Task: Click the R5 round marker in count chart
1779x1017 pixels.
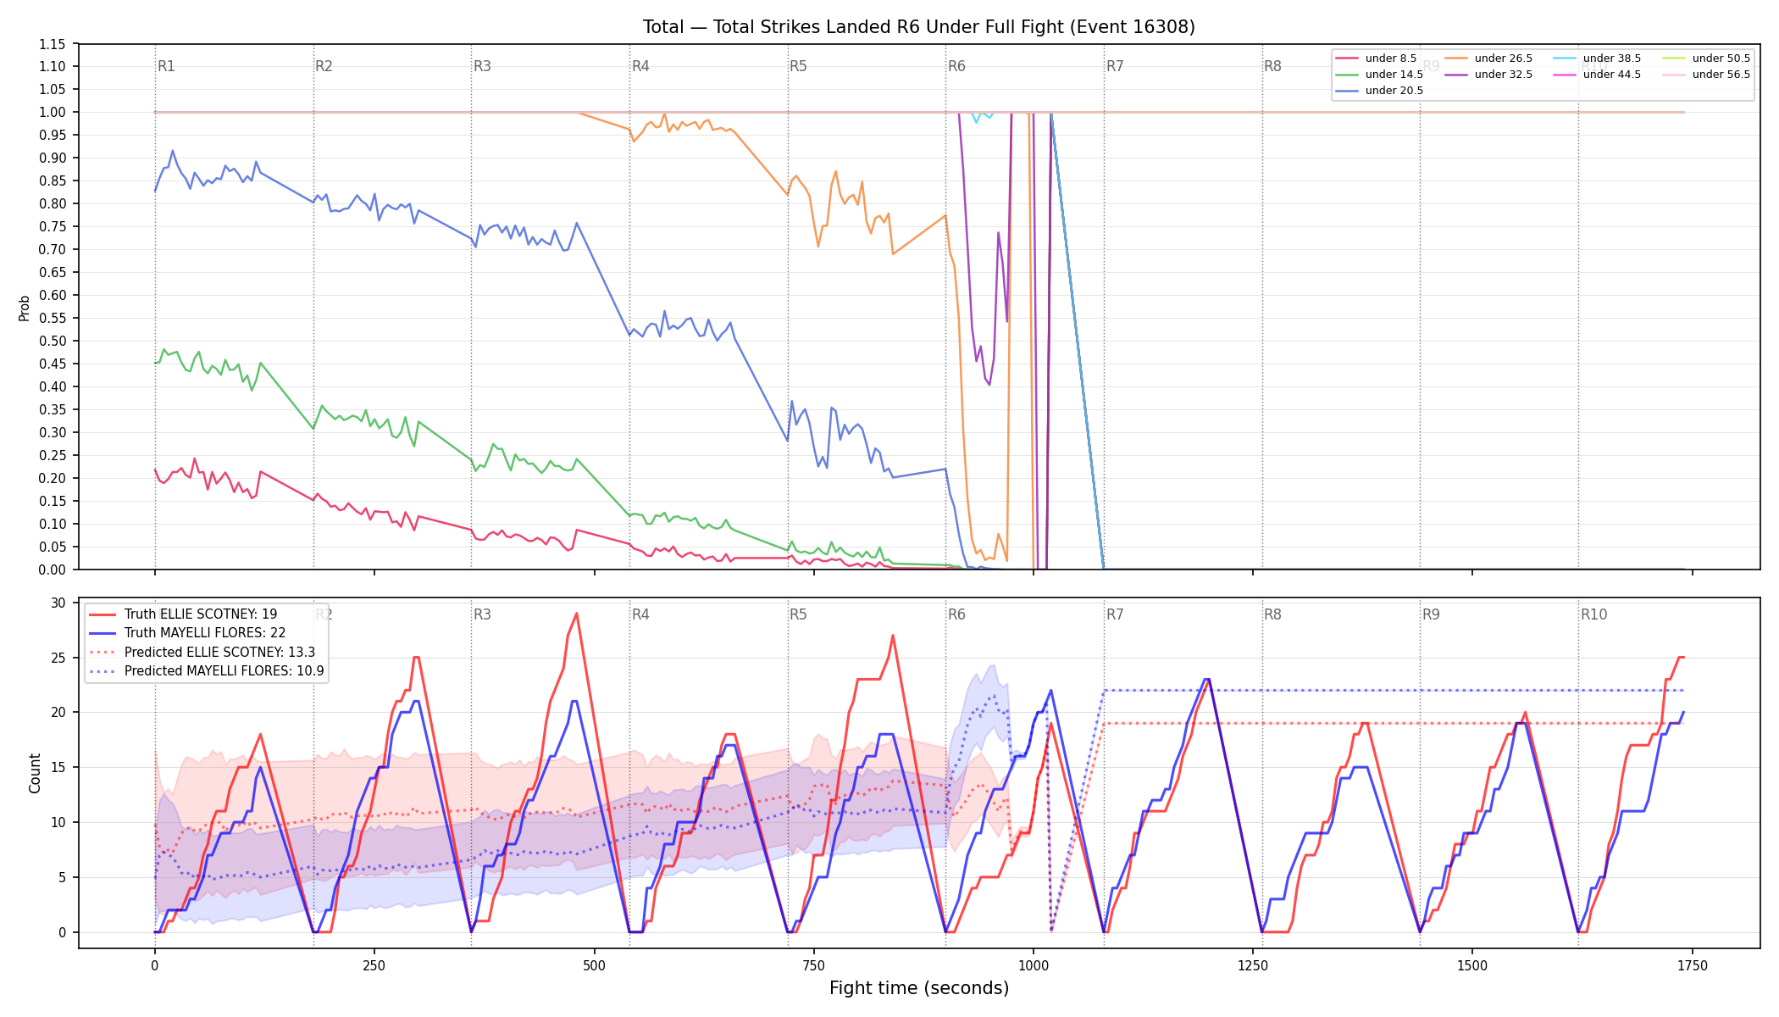Action: tap(798, 614)
